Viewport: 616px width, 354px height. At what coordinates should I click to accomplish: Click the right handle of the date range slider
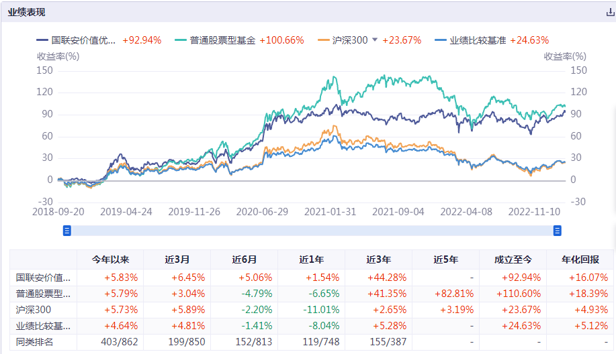tap(557, 231)
